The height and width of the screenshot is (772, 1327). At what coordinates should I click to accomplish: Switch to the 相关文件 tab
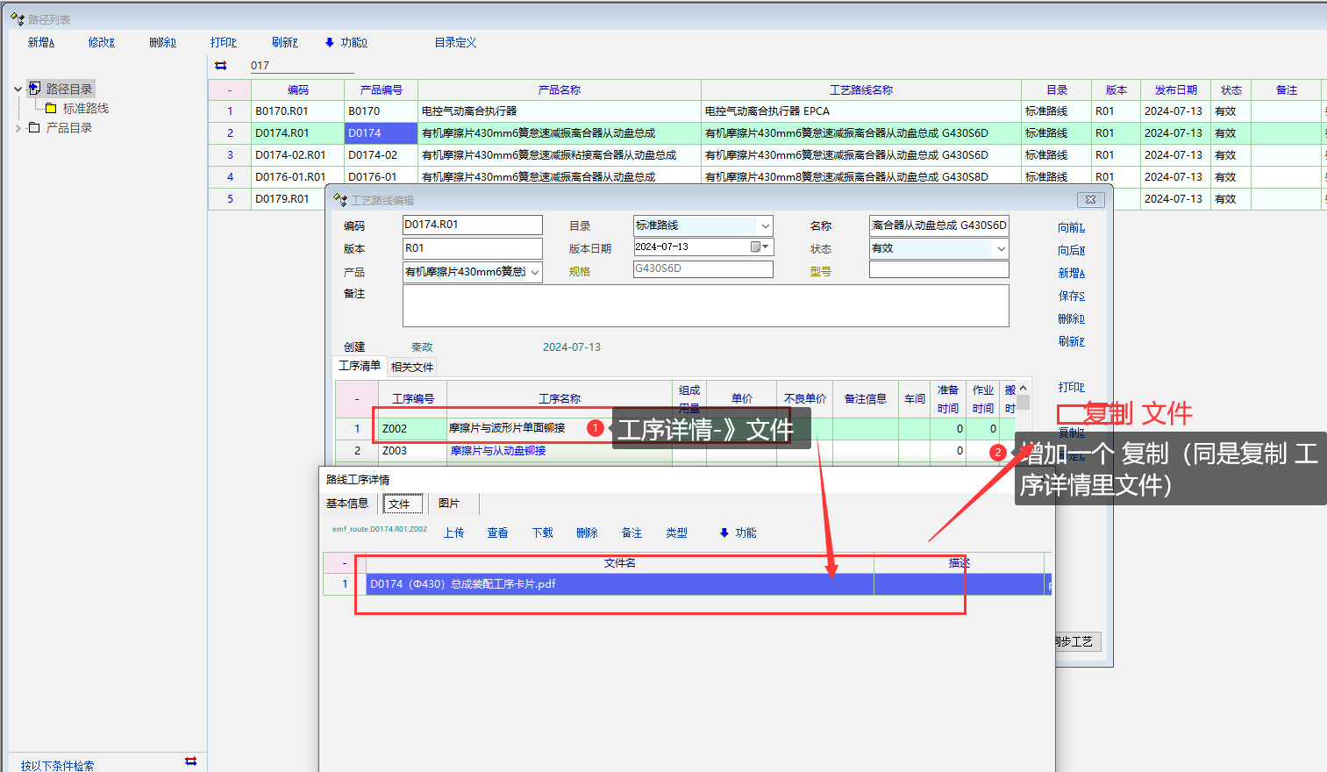click(411, 367)
